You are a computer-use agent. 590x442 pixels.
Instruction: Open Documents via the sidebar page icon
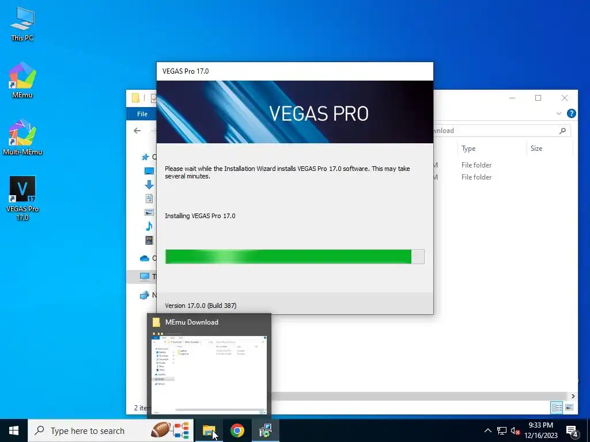(149, 199)
